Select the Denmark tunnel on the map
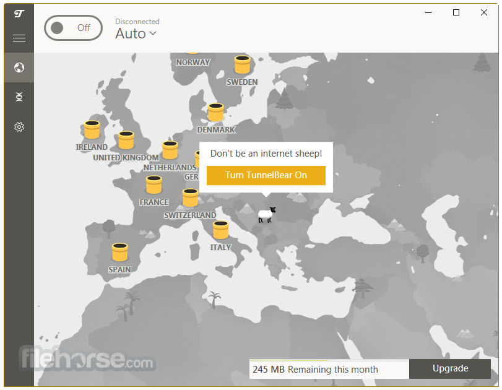This screenshot has height=390, width=502. click(x=216, y=113)
